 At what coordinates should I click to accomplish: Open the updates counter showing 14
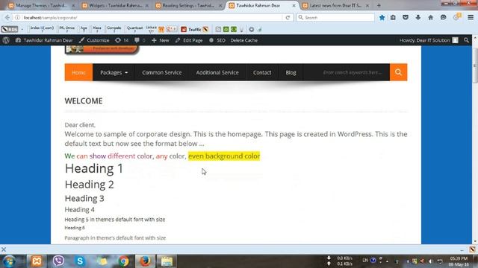click(x=122, y=40)
